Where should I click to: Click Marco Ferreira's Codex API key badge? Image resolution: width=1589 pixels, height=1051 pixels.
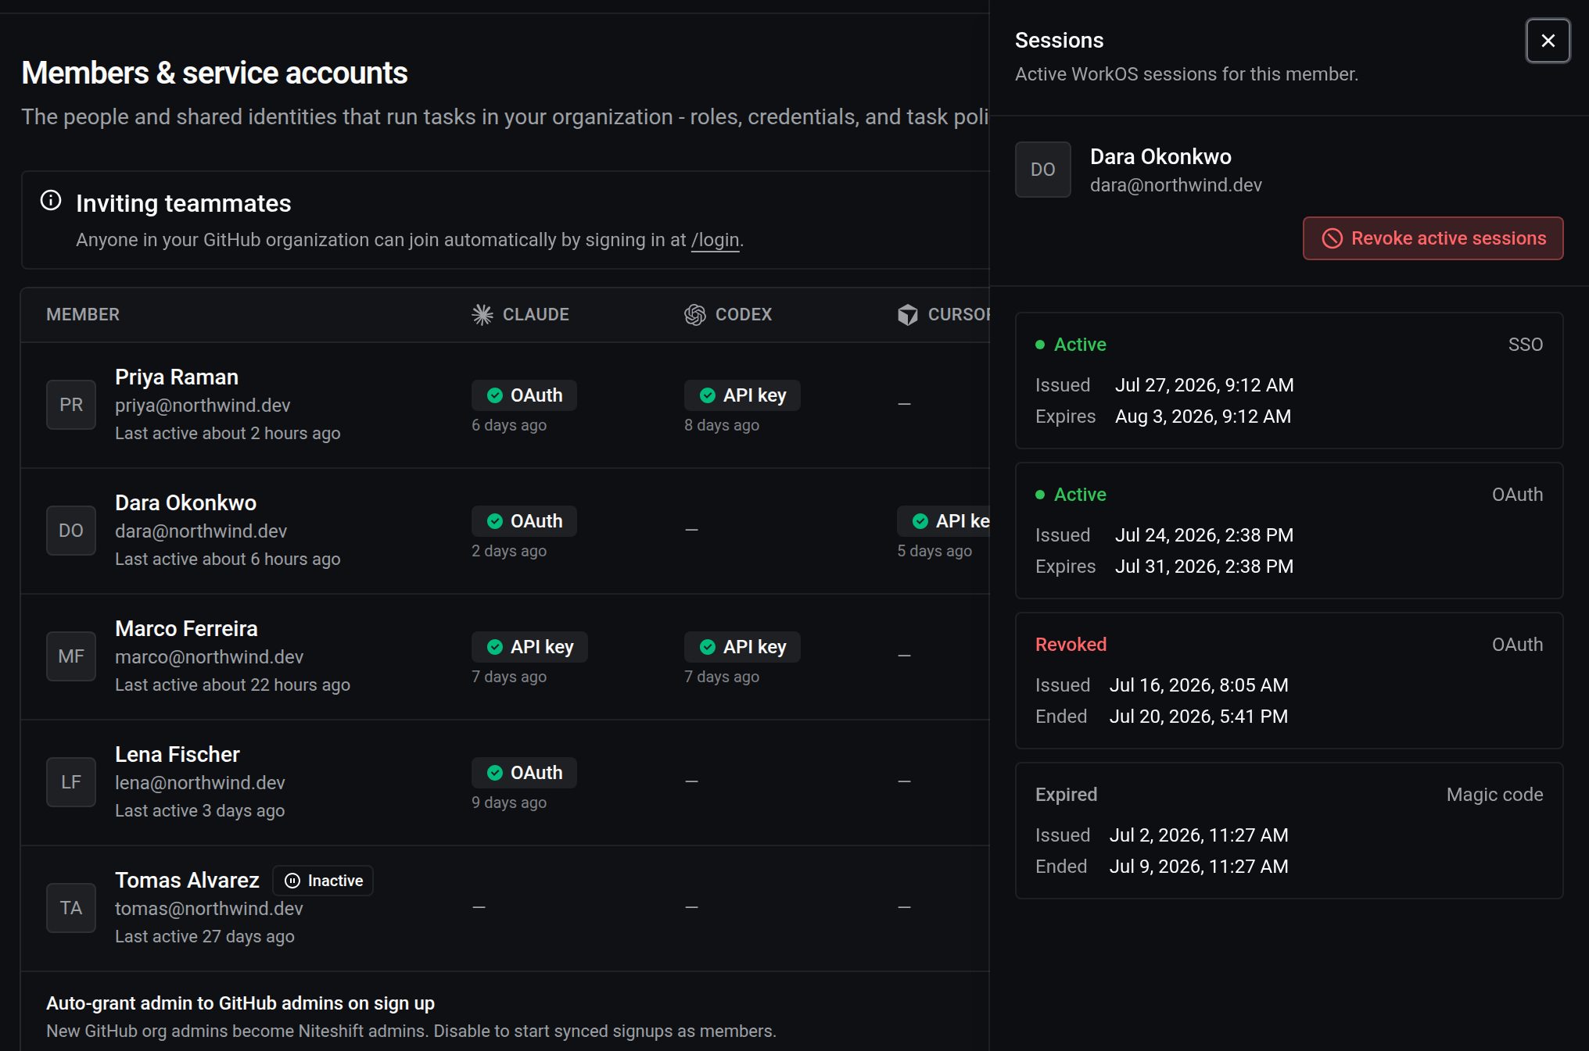[x=742, y=647]
